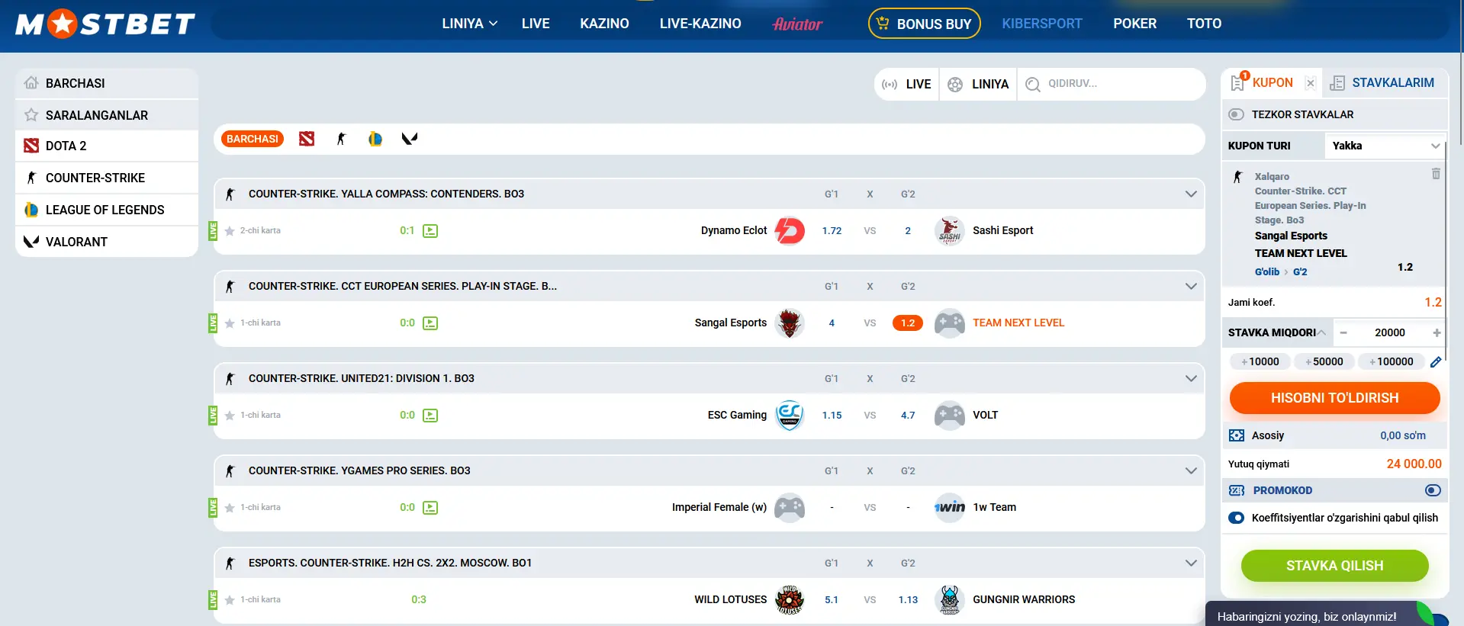
Task: Open the KIBERSPORT menu item
Action: 1042,24
